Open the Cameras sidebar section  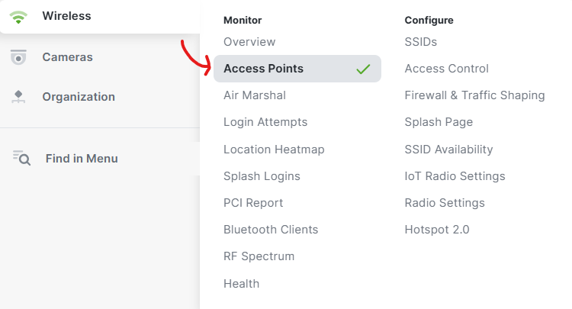[x=100, y=57]
